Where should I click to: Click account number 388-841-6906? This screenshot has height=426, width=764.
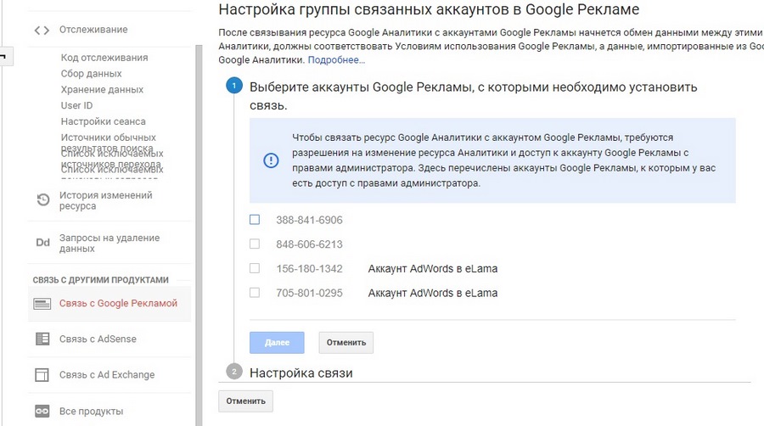point(309,220)
